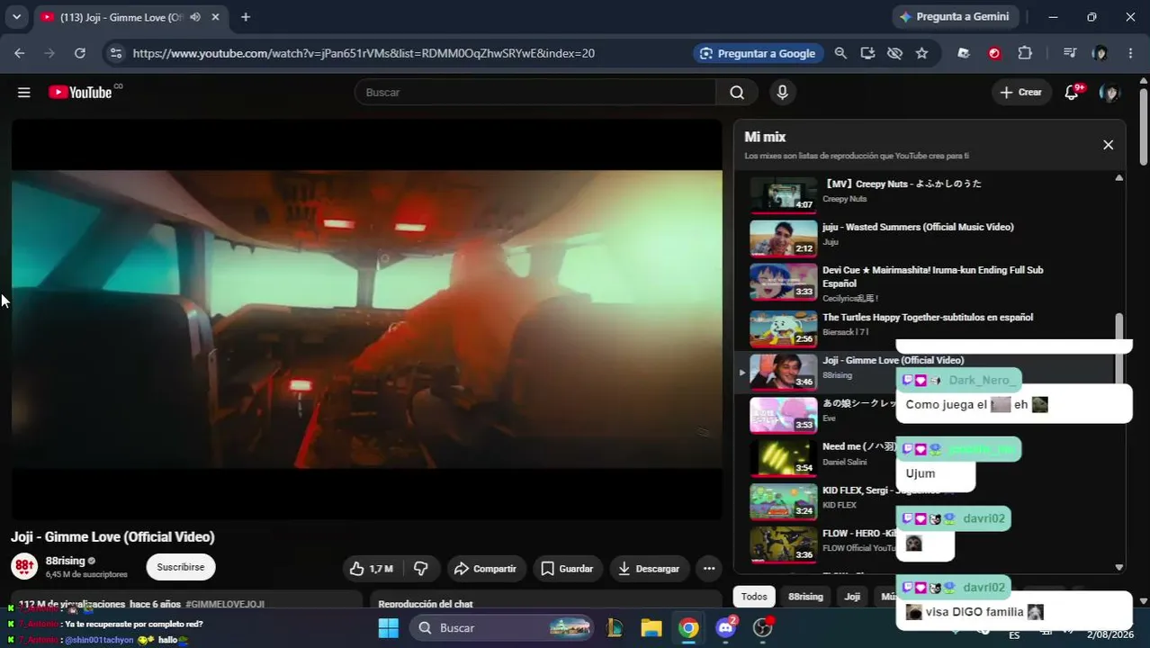The width and height of the screenshot is (1150, 648).
Task: Open YouTube notifications bell
Action: tap(1072, 93)
